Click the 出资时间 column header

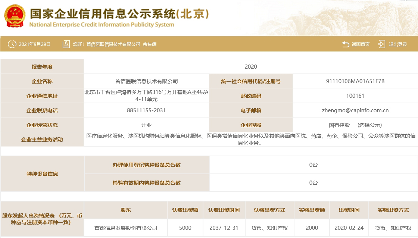[349, 210]
